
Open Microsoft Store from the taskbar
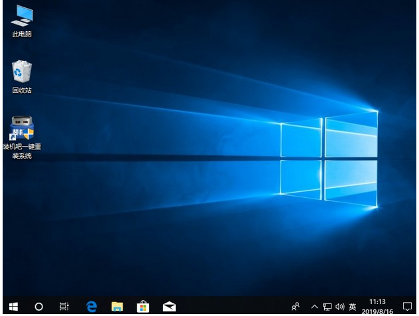(143, 306)
